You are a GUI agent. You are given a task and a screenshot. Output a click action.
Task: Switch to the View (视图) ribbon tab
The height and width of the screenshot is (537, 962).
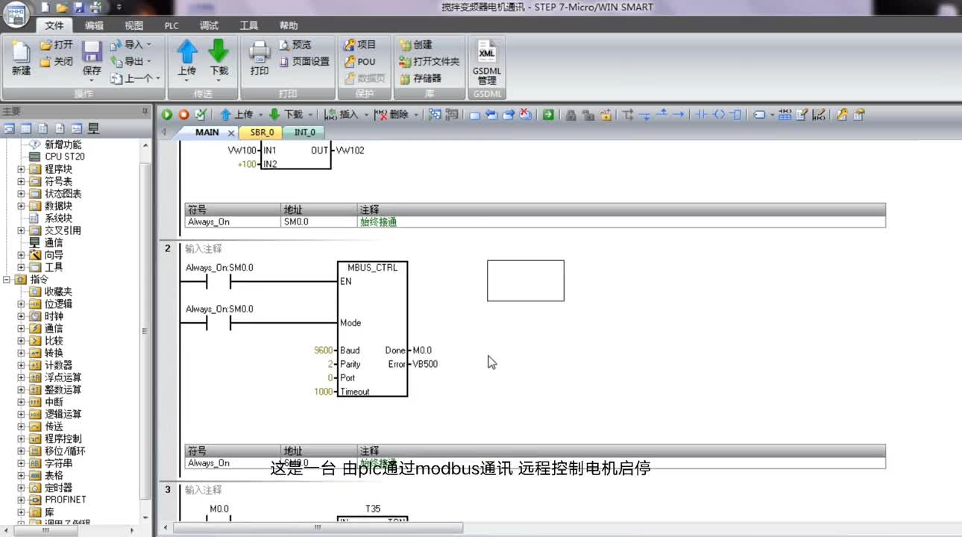134,25
